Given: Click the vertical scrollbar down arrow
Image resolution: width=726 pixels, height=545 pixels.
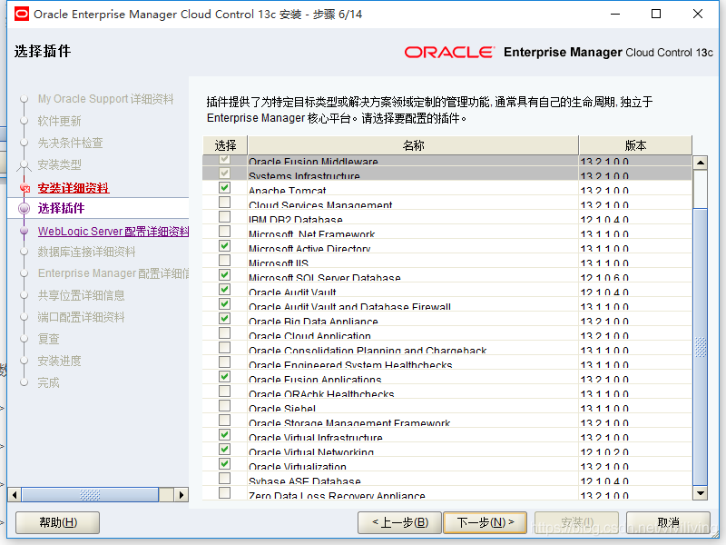Looking at the screenshot, I should tap(700, 494).
